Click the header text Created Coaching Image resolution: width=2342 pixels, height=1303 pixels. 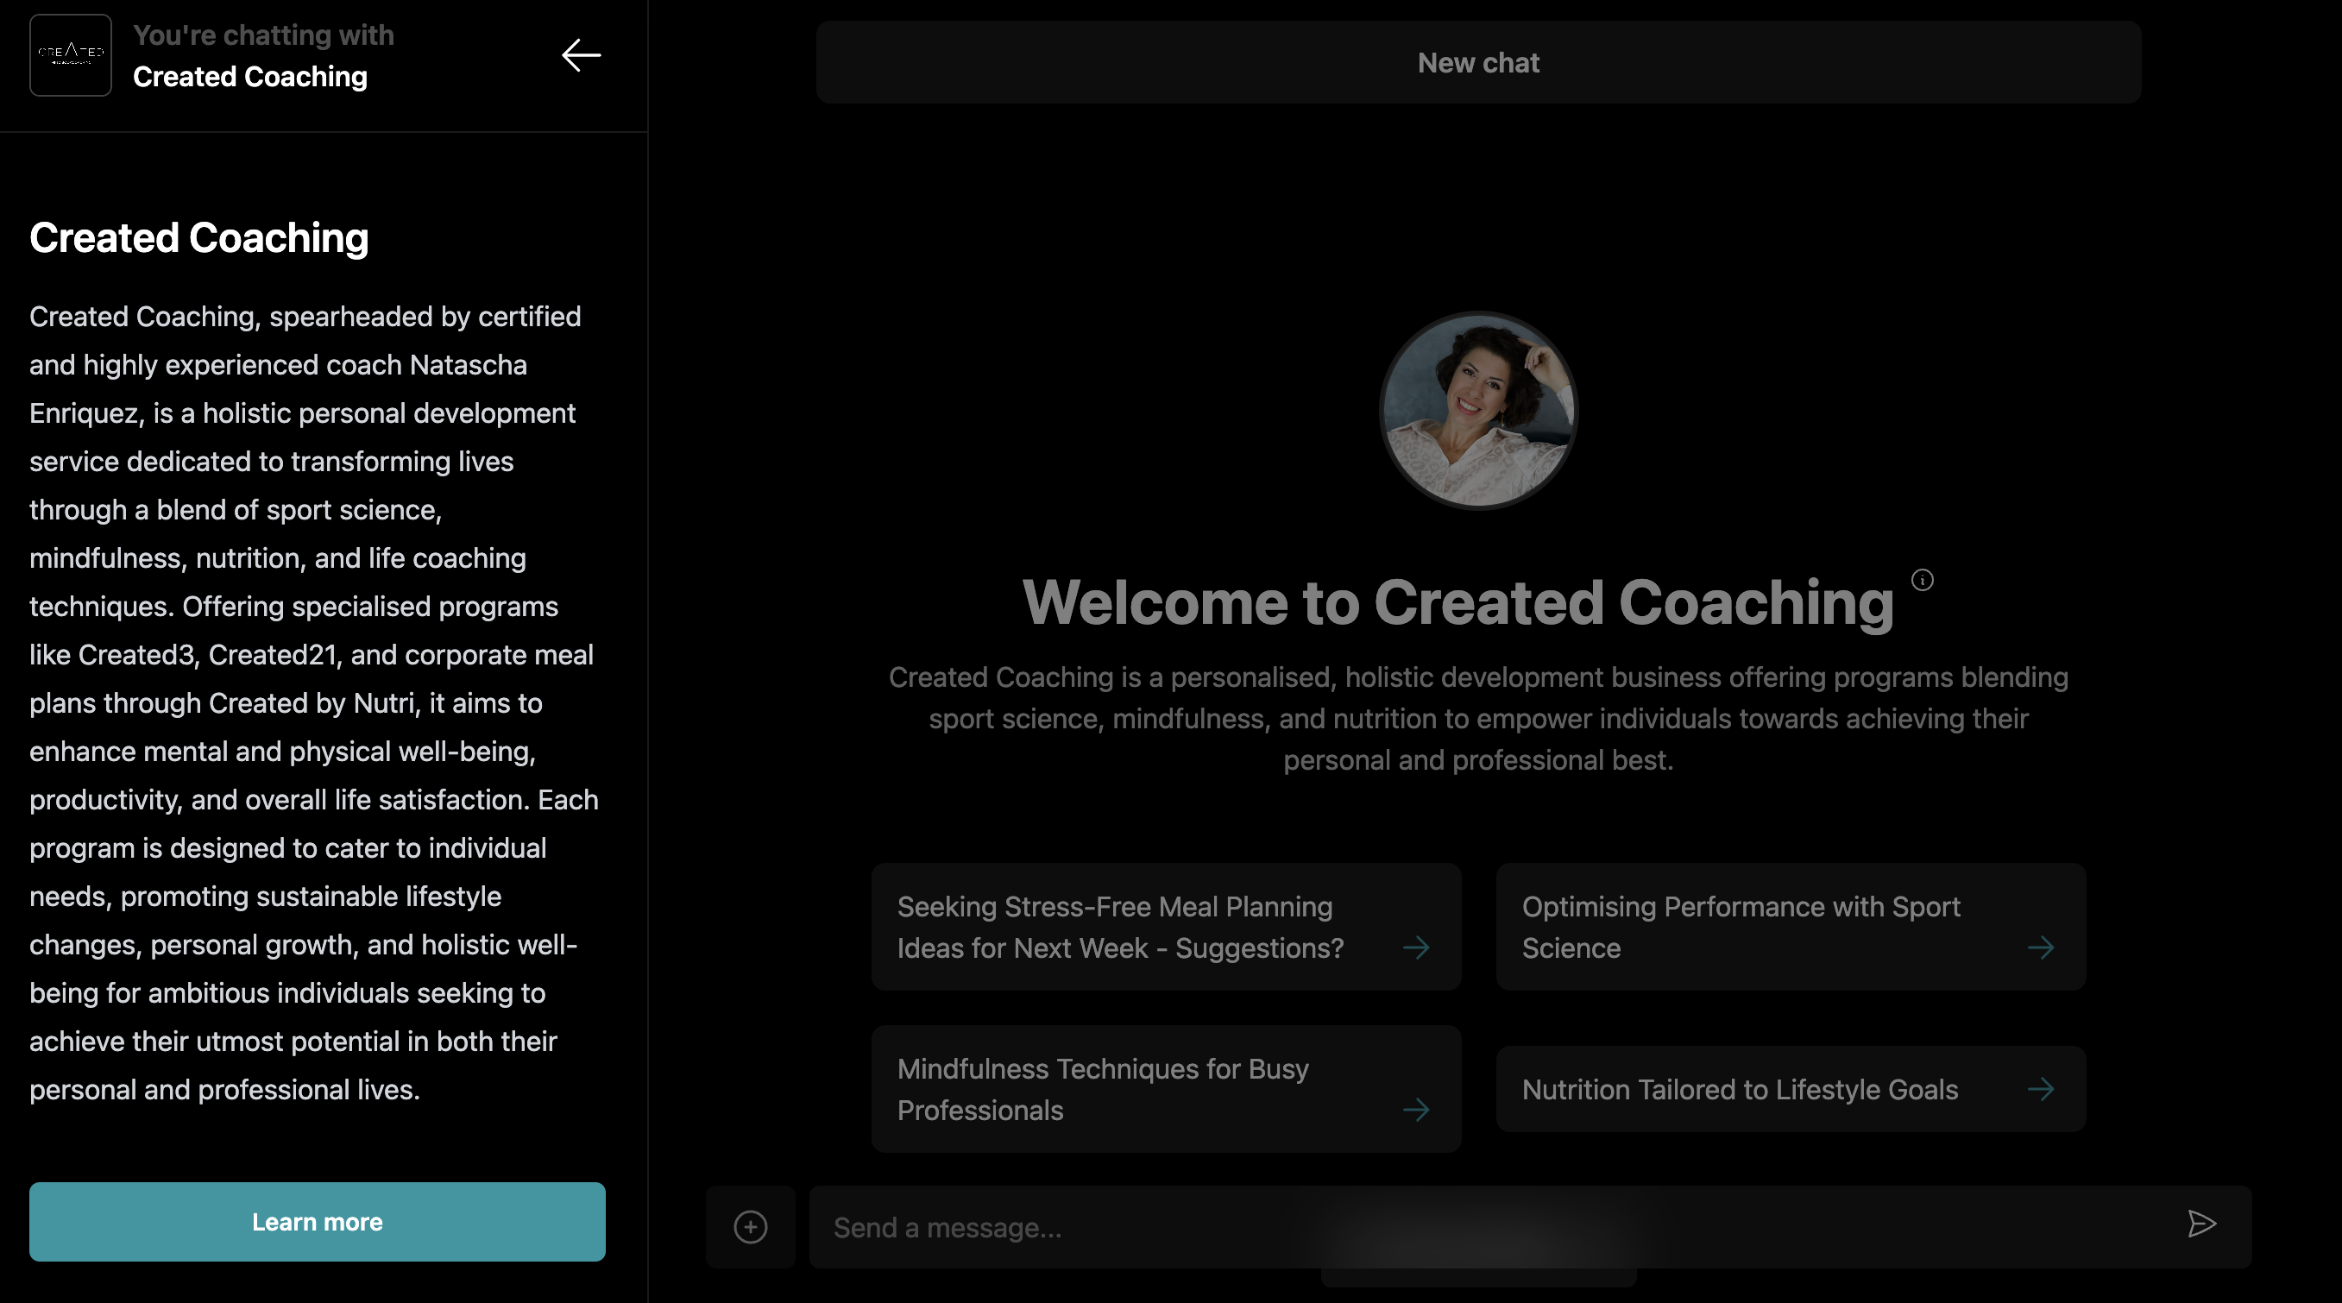250,78
